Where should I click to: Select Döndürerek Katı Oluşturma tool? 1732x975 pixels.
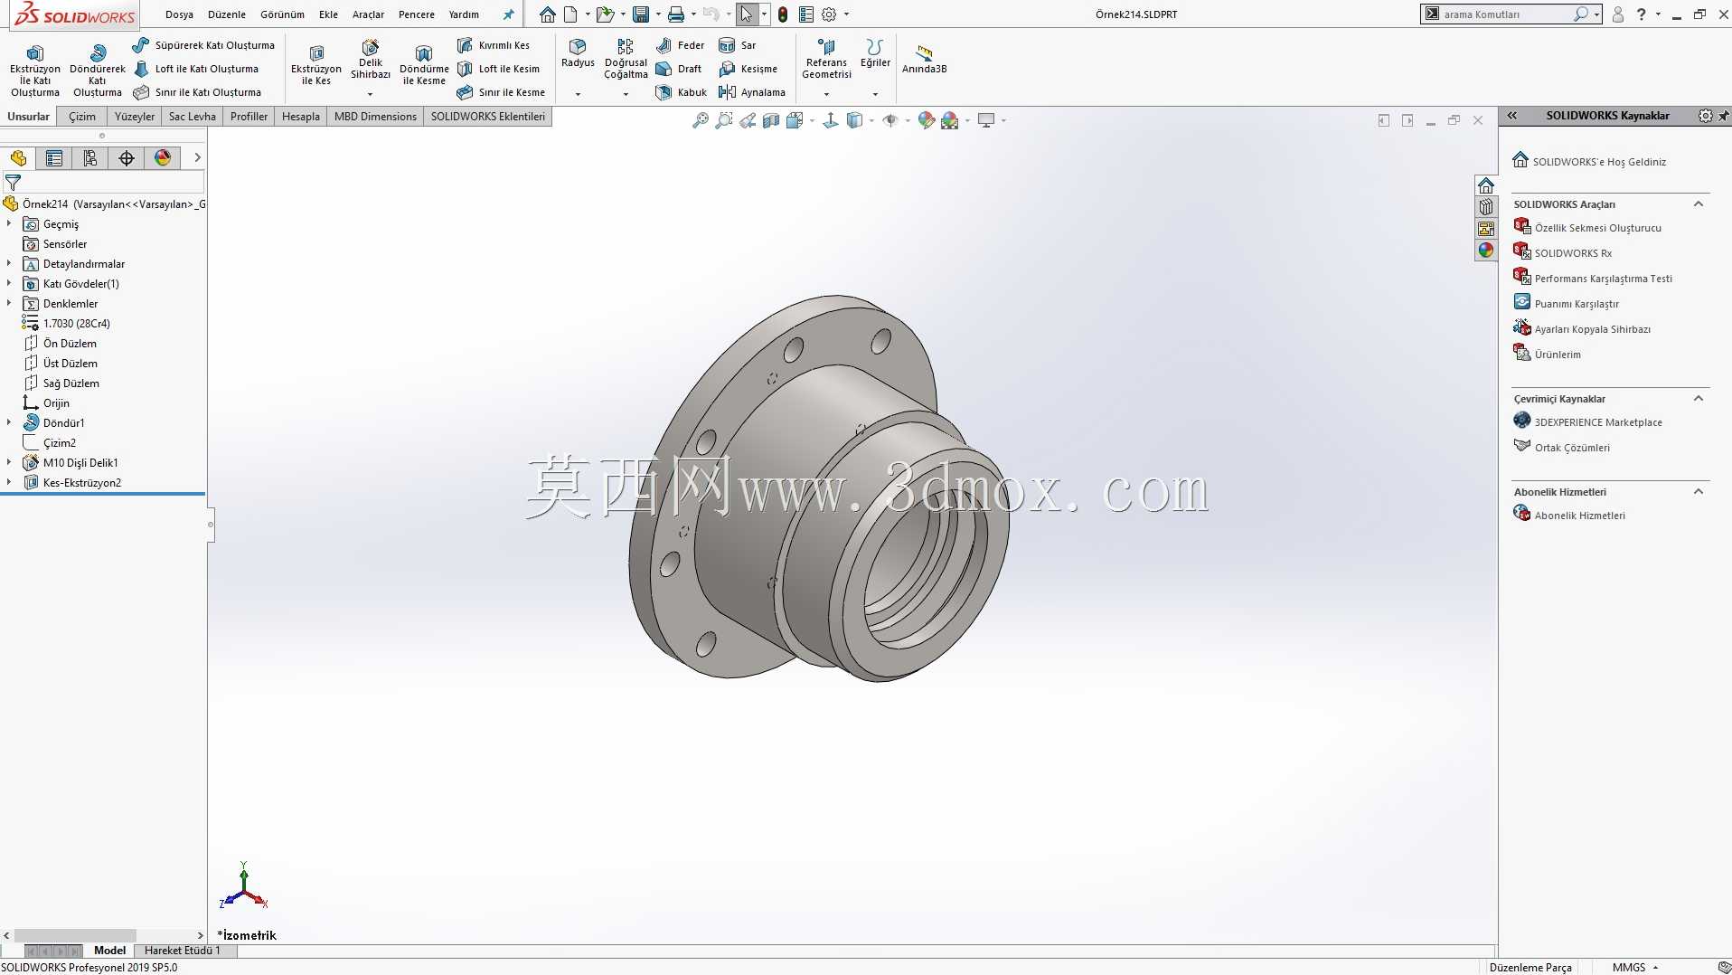tap(98, 71)
